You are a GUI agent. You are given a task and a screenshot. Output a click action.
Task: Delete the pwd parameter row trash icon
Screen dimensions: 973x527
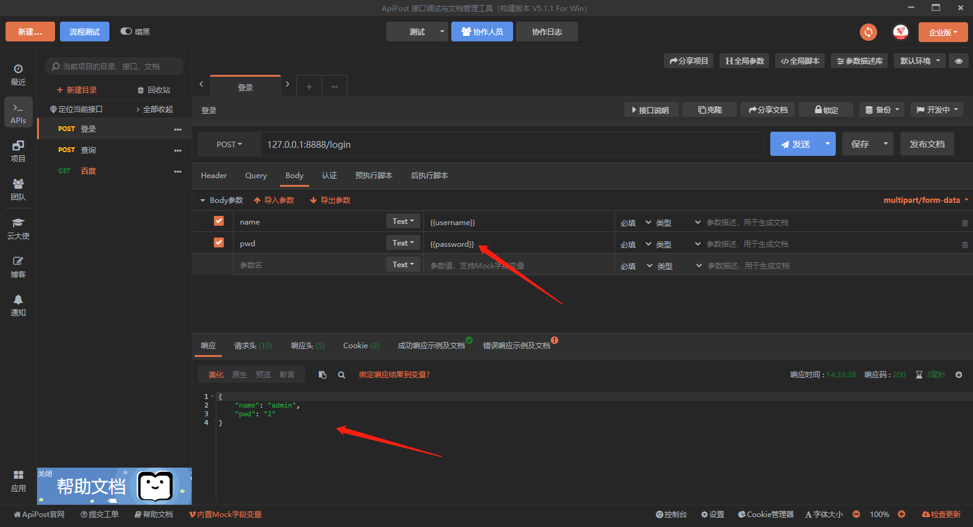click(x=964, y=244)
